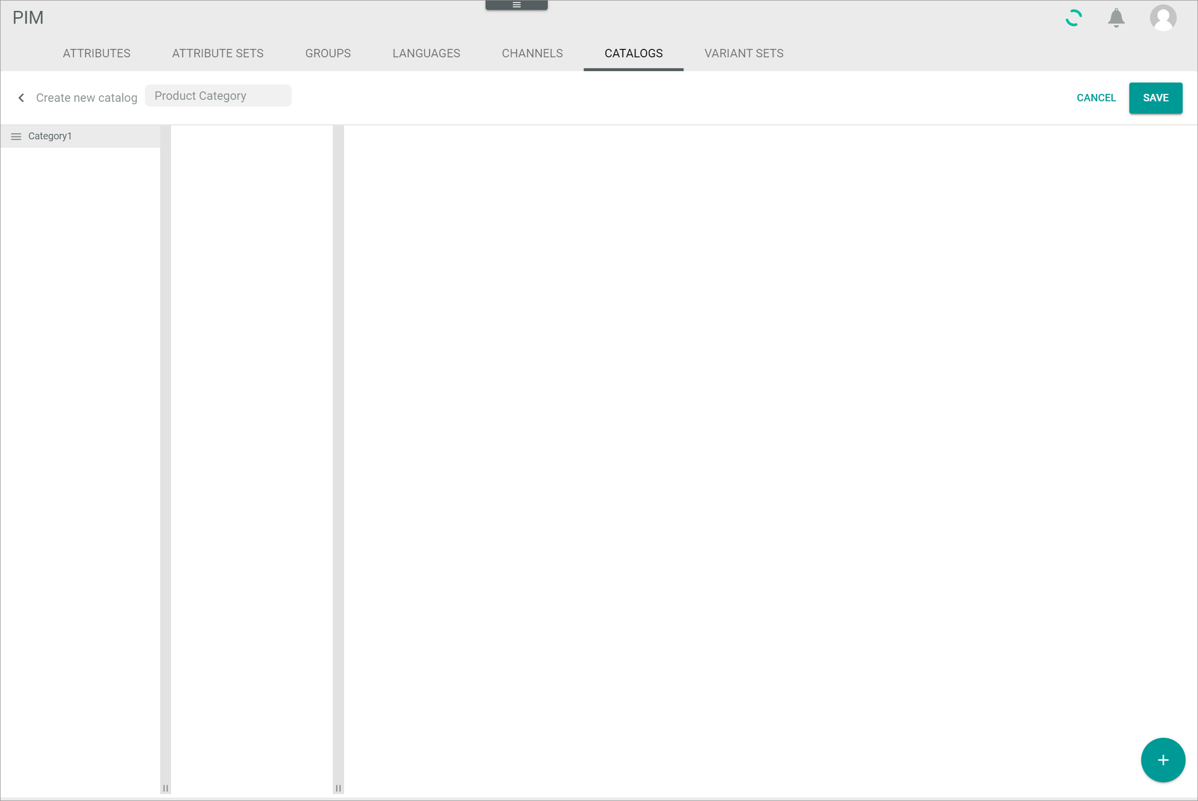Click the left column resize handle
1198x801 pixels.
click(x=165, y=788)
